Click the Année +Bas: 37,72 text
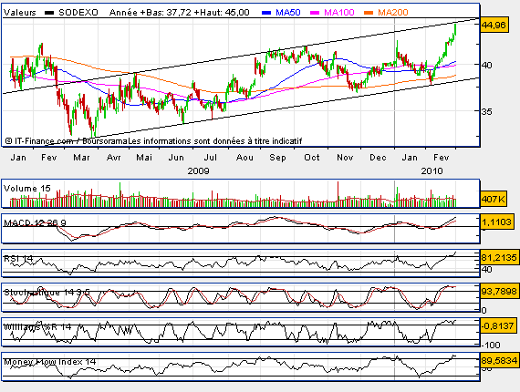 point(151,12)
